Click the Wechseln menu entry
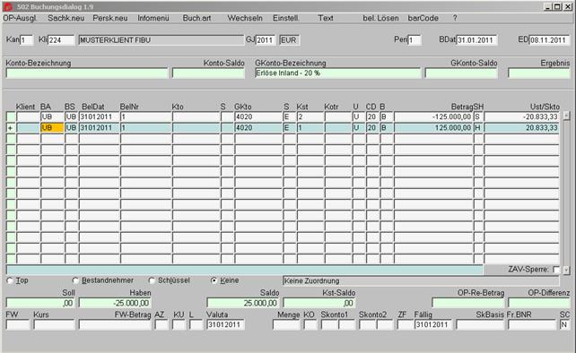The width and height of the screenshot is (576, 353). click(x=245, y=18)
